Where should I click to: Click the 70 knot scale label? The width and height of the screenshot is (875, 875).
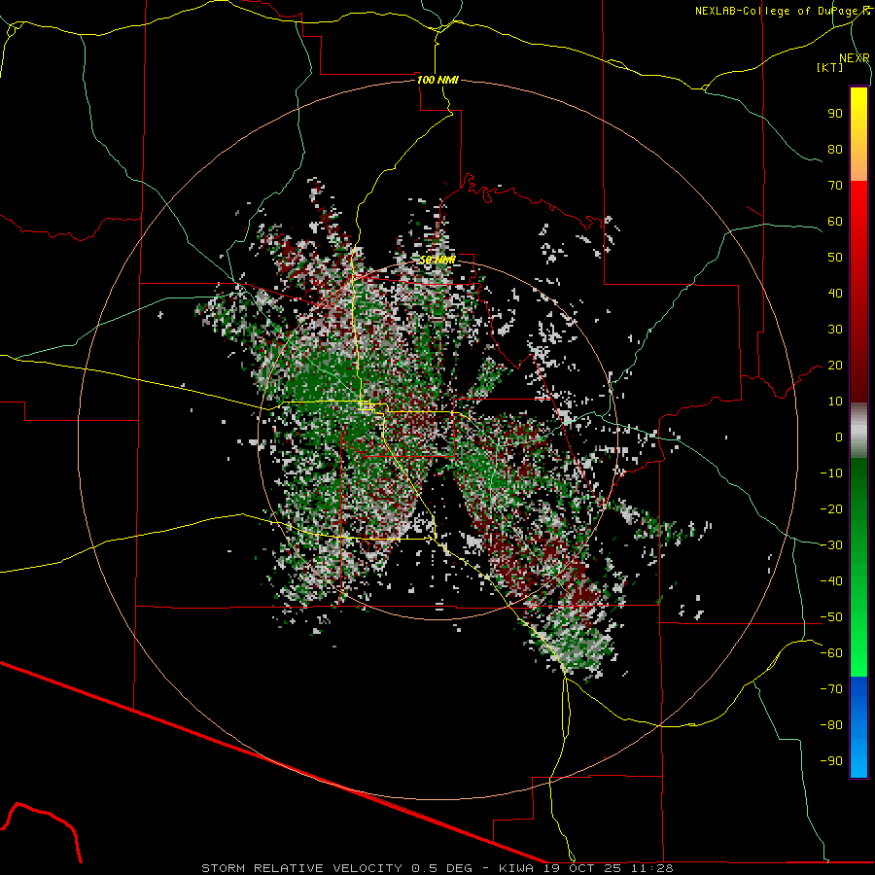click(835, 186)
